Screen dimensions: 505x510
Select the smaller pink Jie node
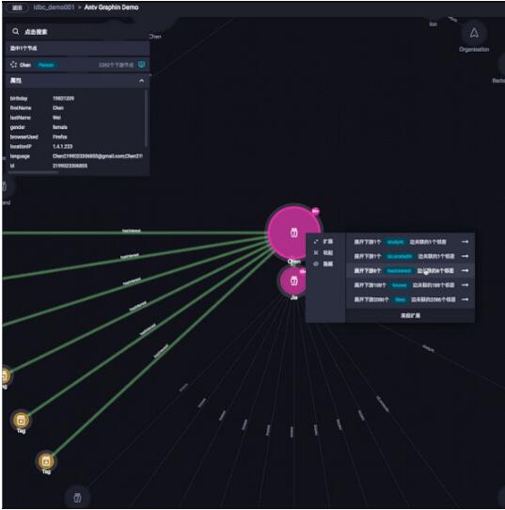[293, 280]
